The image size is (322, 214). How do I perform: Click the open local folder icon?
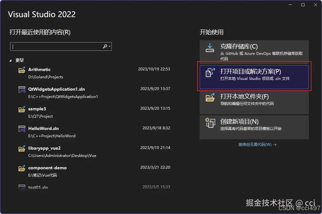click(x=210, y=97)
